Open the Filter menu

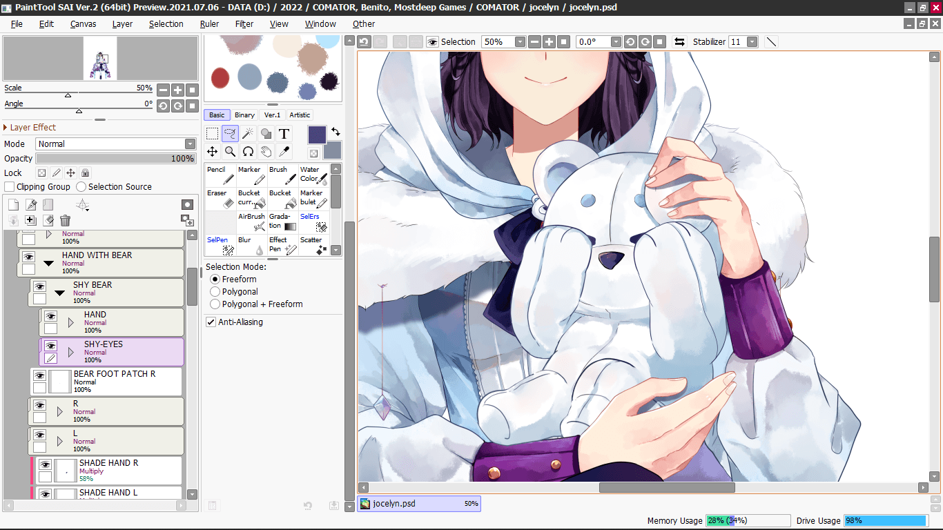pyautogui.click(x=244, y=23)
